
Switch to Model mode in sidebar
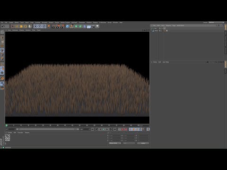[x=2, y=38]
